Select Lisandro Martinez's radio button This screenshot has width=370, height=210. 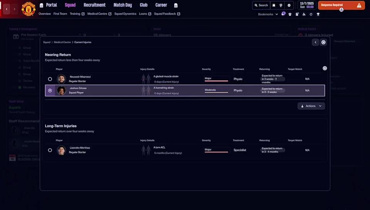point(50,150)
